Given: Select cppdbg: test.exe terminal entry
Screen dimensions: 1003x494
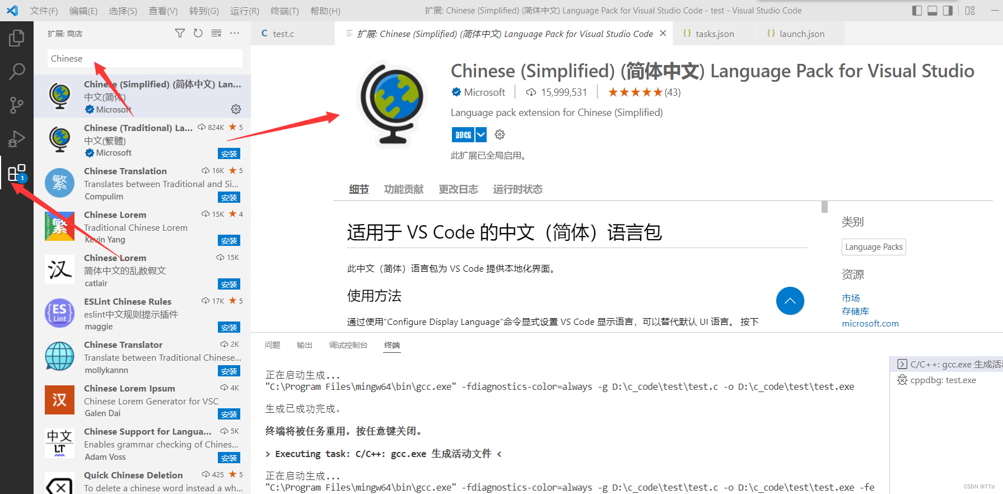Looking at the screenshot, I should point(943,380).
